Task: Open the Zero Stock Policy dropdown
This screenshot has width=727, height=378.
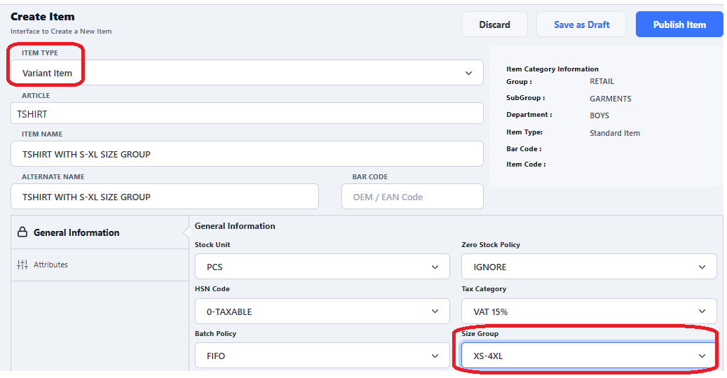Action: coord(588,267)
